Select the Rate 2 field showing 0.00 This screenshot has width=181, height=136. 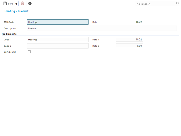pos(129,46)
